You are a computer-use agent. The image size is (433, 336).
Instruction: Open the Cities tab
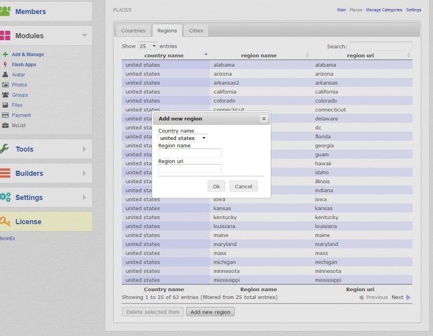tap(196, 31)
